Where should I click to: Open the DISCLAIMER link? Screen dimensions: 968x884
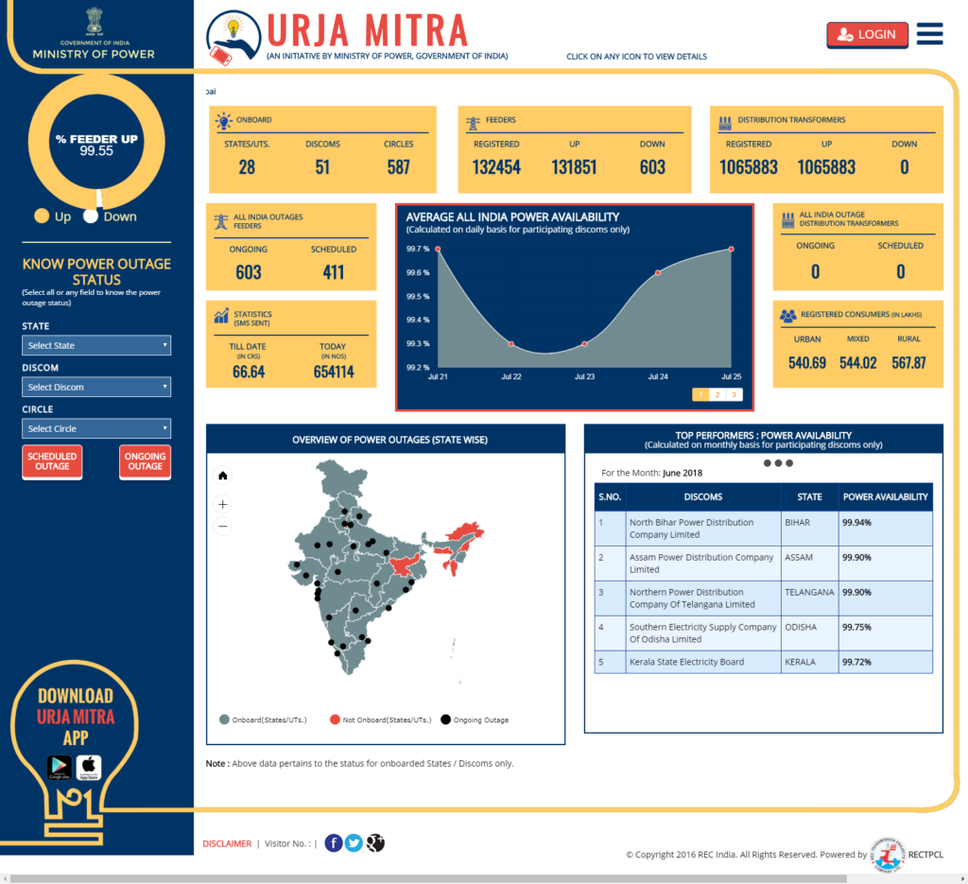tap(227, 842)
